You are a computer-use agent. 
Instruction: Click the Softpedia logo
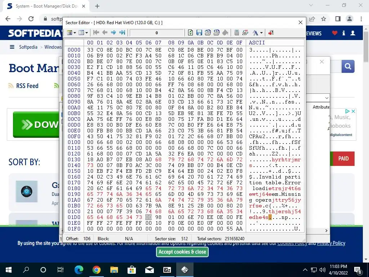point(35,33)
